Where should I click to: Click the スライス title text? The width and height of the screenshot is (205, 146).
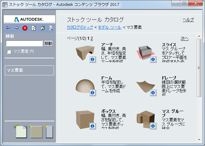pyautogui.click(x=169, y=45)
